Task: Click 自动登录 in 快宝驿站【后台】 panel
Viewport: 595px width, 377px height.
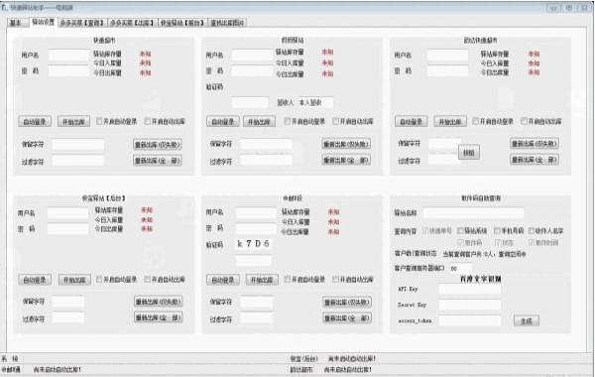Action: [x=35, y=280]
